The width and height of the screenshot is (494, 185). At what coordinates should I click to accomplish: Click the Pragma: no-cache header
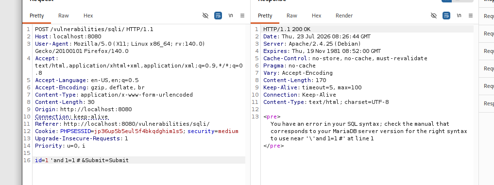pyautogui.click(x=289, y=66)
